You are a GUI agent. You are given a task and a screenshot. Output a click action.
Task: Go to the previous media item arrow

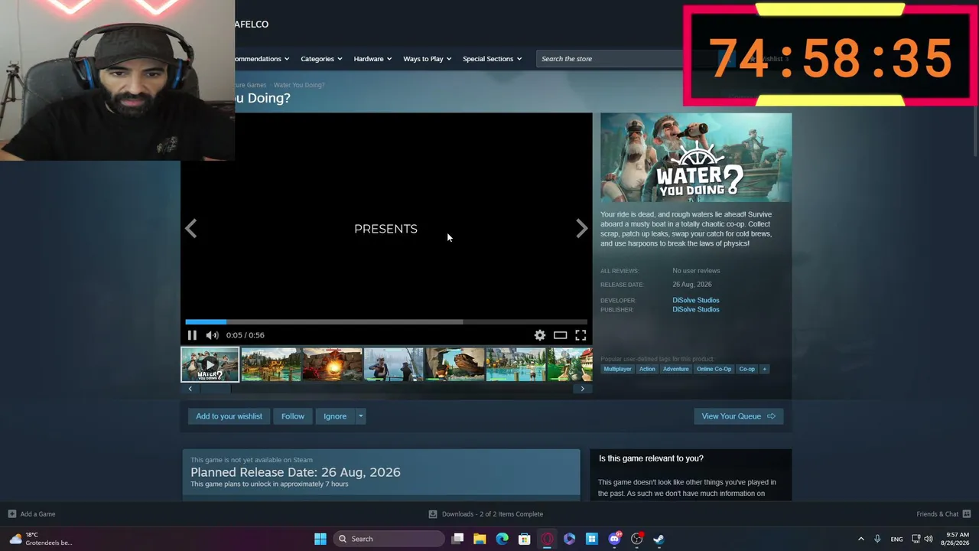(x=191, y=228)
